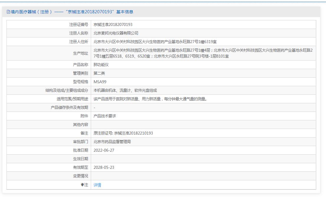
Task: Click the 注册人住所 row label
Action: 79,42
